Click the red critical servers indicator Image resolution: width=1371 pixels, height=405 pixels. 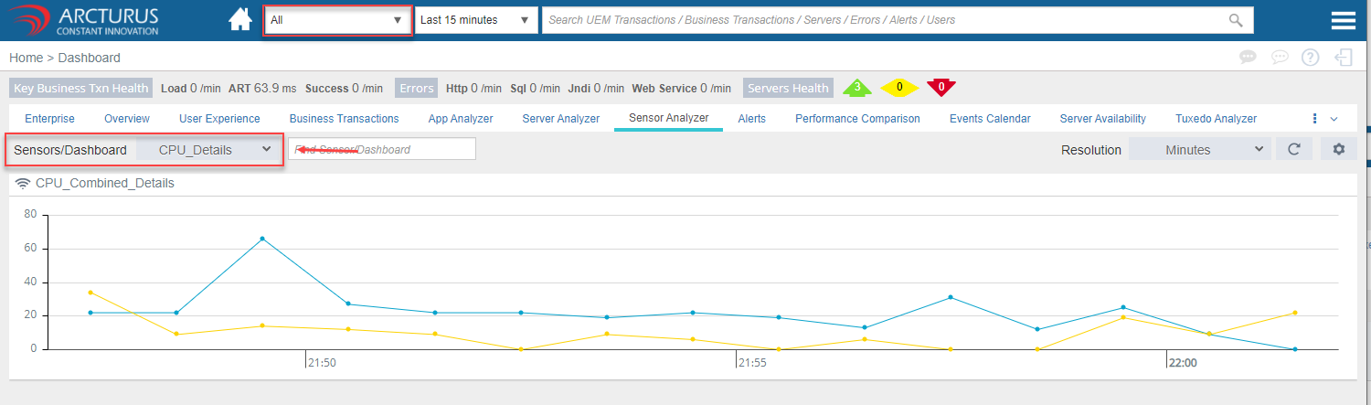pos(941,88)
